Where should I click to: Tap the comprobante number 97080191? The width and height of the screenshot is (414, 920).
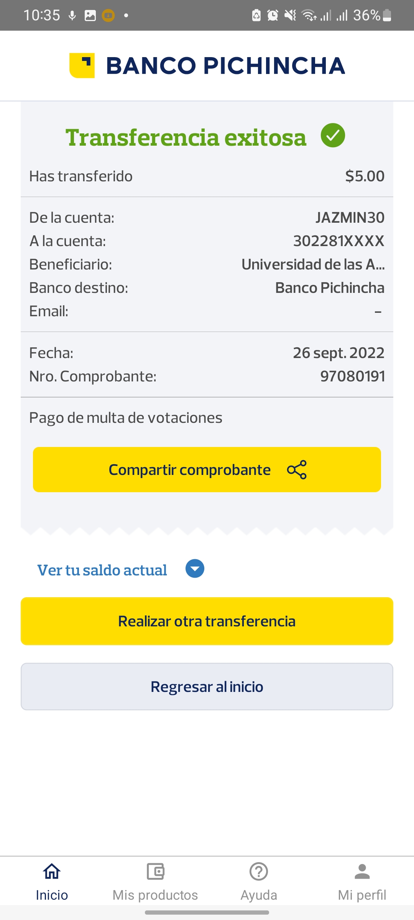point(352,376)
